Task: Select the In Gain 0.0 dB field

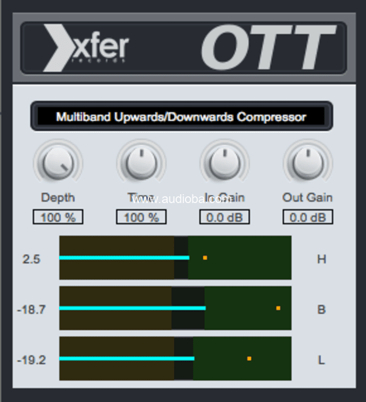Action: coord(225,217)
